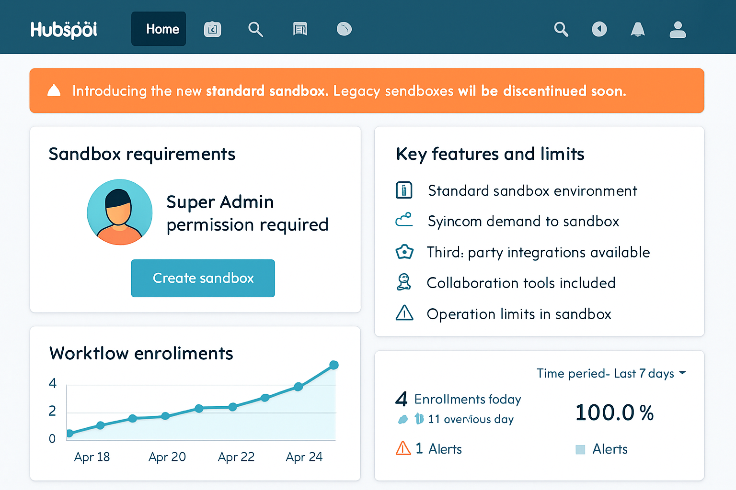Click the first data point at Apr 18
Image resolution: width=736 pixels, height=490 pixels.
[x=70, y=434]
